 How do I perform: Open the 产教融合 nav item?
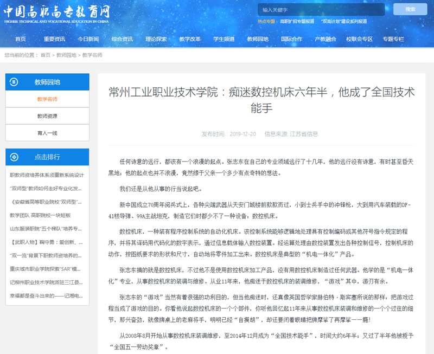tap(325, 39)
